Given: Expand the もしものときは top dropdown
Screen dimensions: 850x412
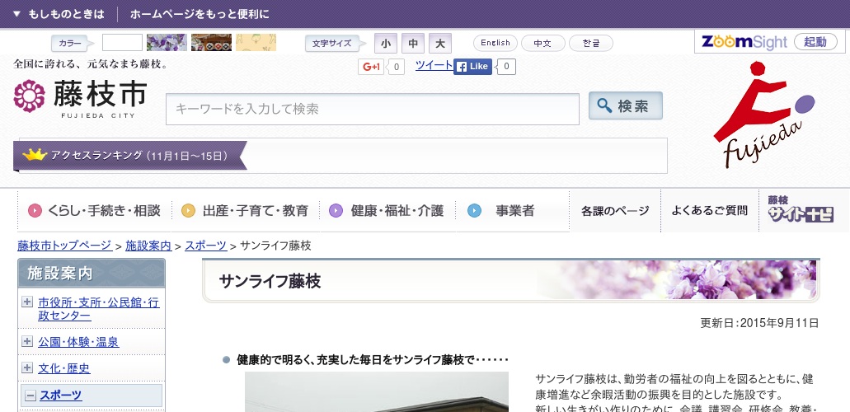Looking at the screenshot, I should pyautogui.click(x=59, y=14).
